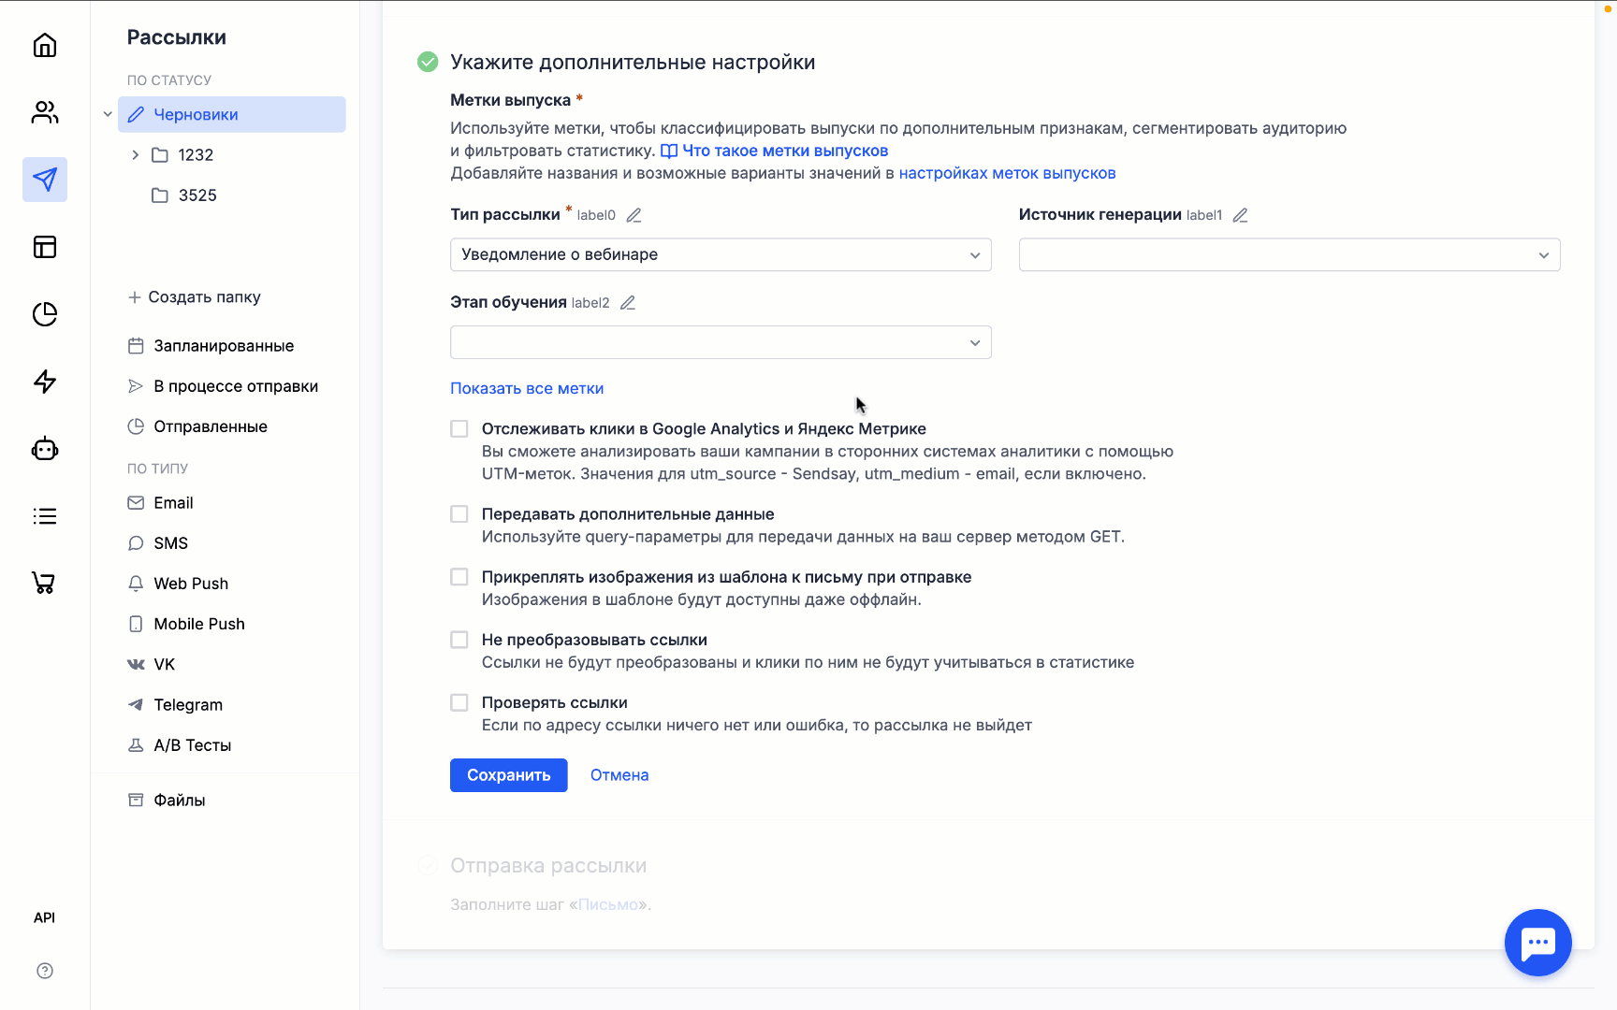The height and width of the screenshot is (1010, 1617).
Task: Open the live chat bubble widget
Action: point(1537,943)
